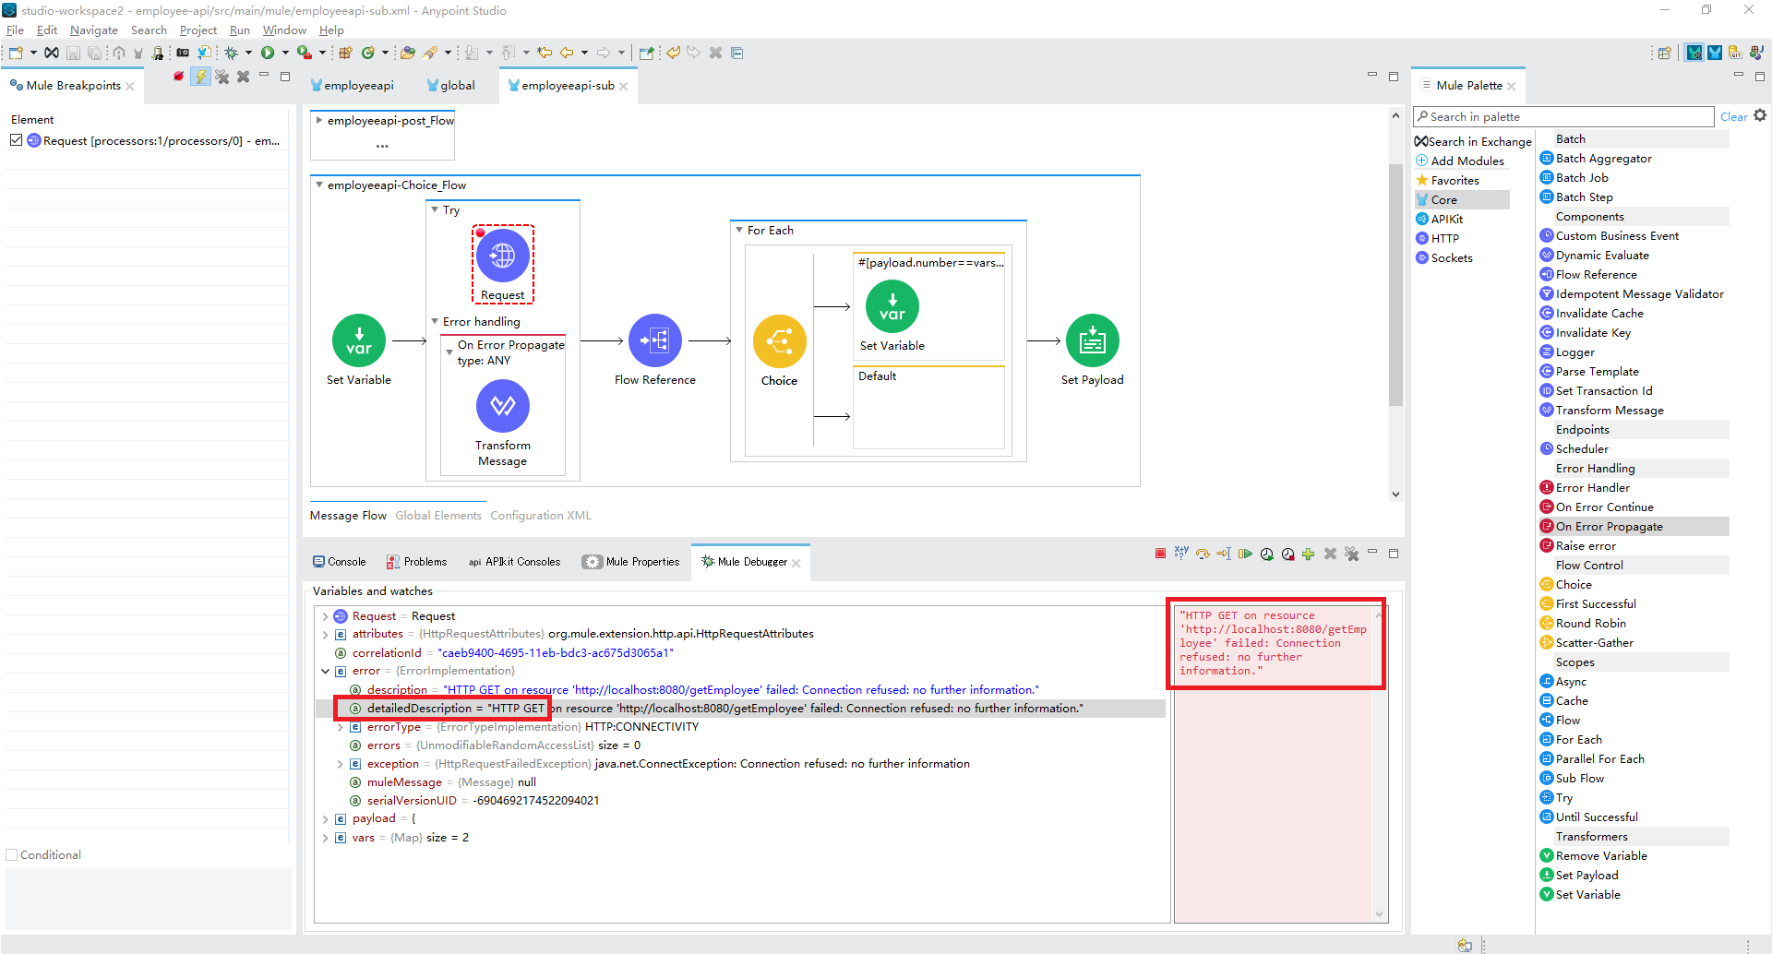Step over to the next processor in the debugger
Viewport: 1772px width, 954px height.
tap(1203, 554)
